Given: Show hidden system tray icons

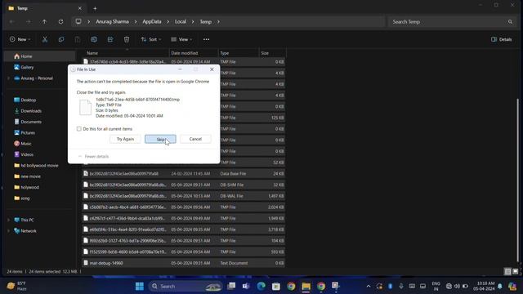Looking at the screenshot, I should click(x=369, y=286).
